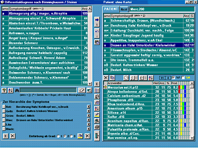Select Einfärbung ab Grad 1 radio button
Screen dimensions: 198x148
58,136
